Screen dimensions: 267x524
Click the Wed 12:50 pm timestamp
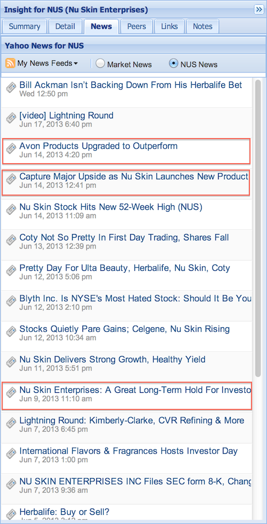coord(43,94)
